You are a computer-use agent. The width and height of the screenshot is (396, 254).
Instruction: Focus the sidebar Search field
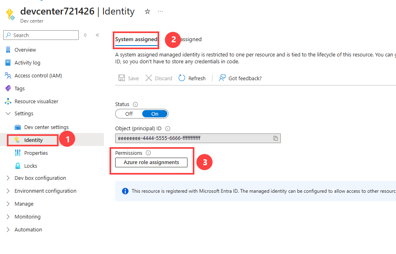tap(41, 35)
